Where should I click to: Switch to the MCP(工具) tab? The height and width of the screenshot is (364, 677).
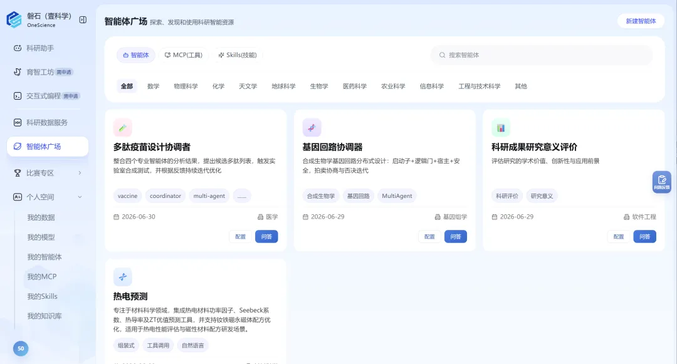184,55
